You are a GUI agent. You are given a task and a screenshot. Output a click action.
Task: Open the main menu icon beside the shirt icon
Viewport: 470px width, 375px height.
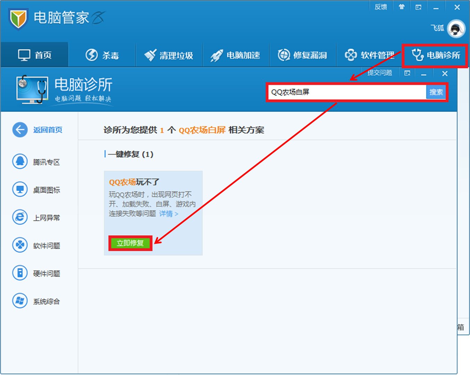(x=419, y=7)
